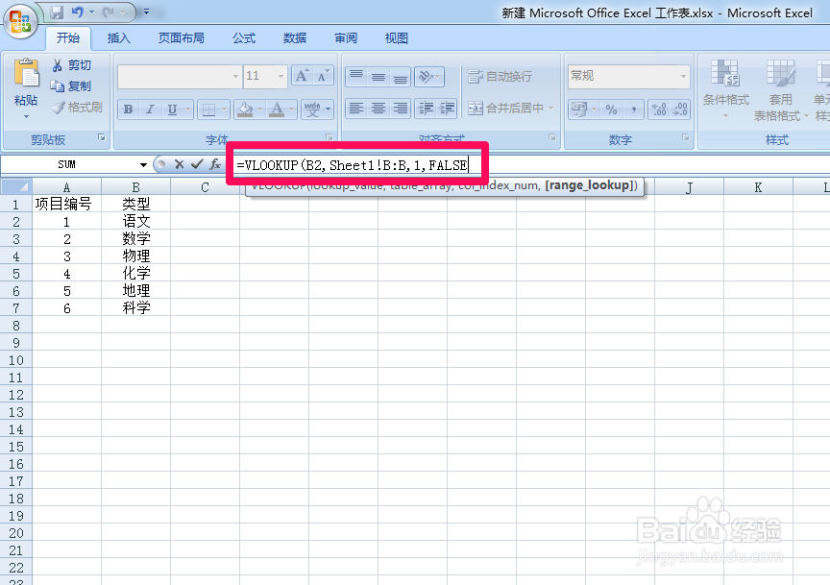Undo the last action
The image size is (830, 585).
(x=78, y=12)
